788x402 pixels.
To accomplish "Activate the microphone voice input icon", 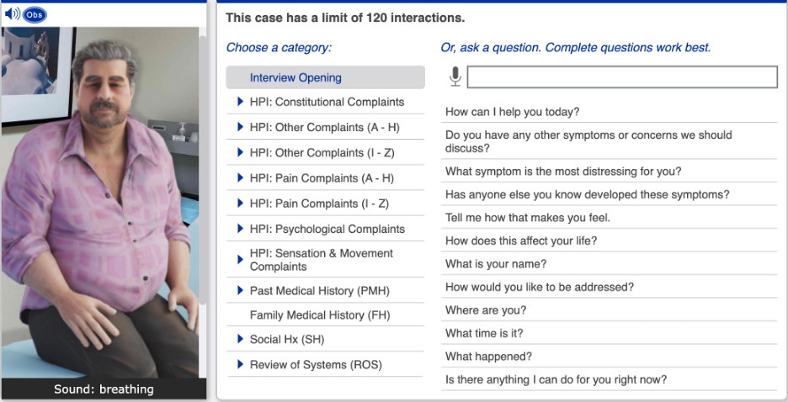I will tap(455, 77).
